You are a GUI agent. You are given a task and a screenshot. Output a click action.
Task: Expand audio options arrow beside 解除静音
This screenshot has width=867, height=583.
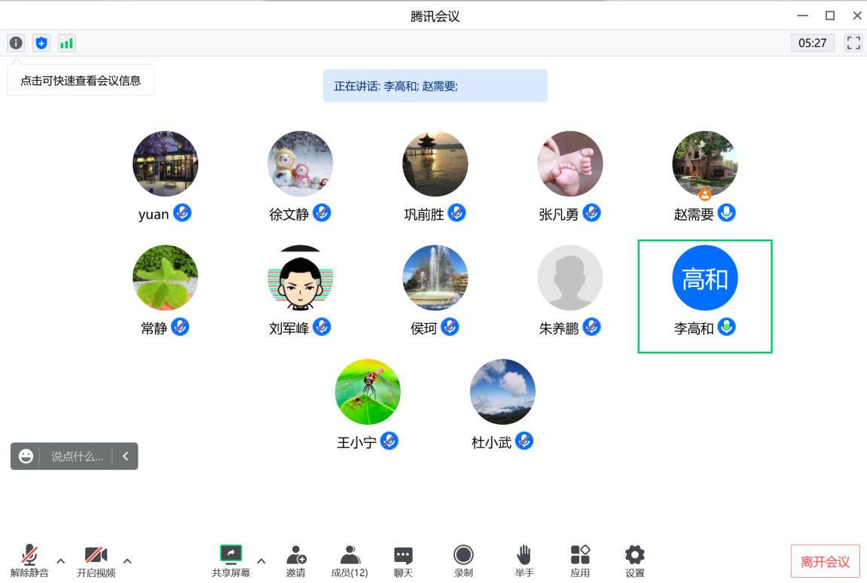coord(61,560)
